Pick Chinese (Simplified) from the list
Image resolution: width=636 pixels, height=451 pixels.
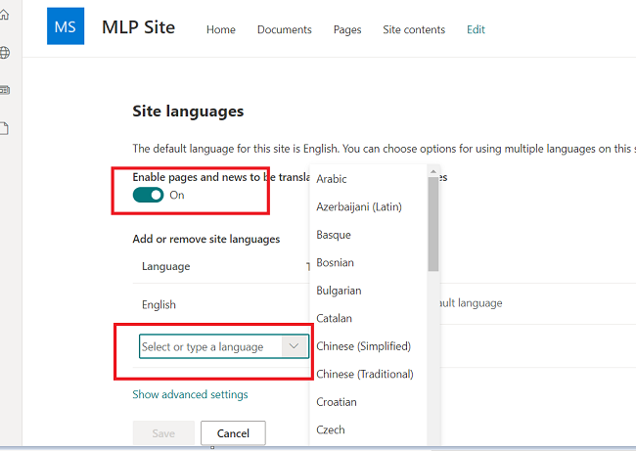(363, 346)
